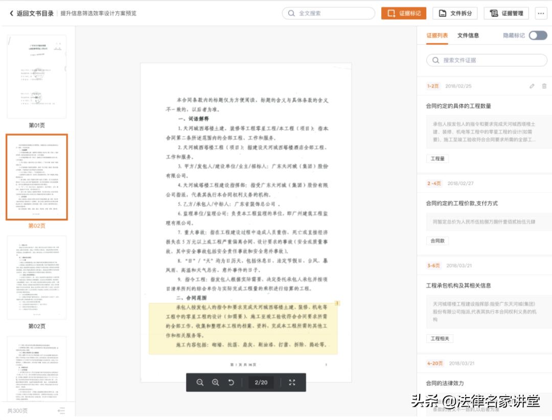The width and height of the screenshot is (552, 420).
Task: Open the 文件拆分 file splitting tool
Action: [455, 13]
